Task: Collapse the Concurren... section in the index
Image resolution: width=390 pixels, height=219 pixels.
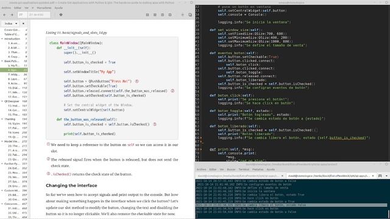Action: pos(2,204)
